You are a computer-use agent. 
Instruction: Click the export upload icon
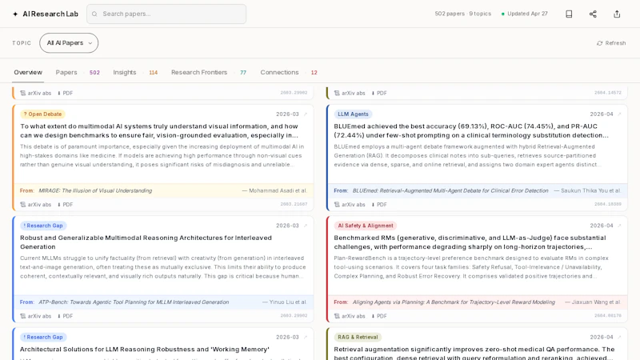[x=617, y=14]
